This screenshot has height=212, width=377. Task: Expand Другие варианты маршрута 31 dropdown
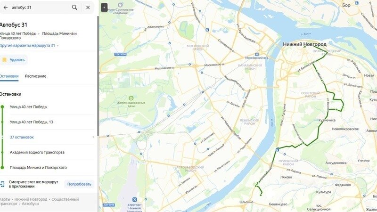(29, 45)
